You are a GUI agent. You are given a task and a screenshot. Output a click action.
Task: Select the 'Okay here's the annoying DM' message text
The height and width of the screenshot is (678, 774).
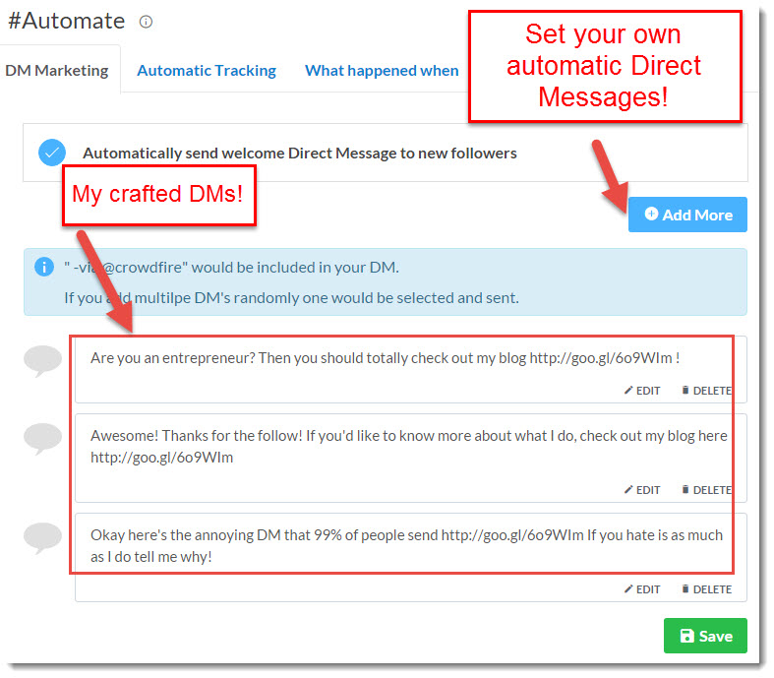tap(406, 546)
